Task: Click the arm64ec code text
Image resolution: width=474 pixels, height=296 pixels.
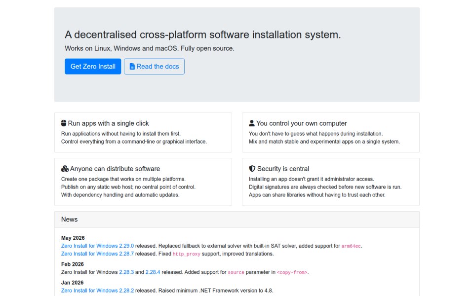Action: (x=351, y=246)
